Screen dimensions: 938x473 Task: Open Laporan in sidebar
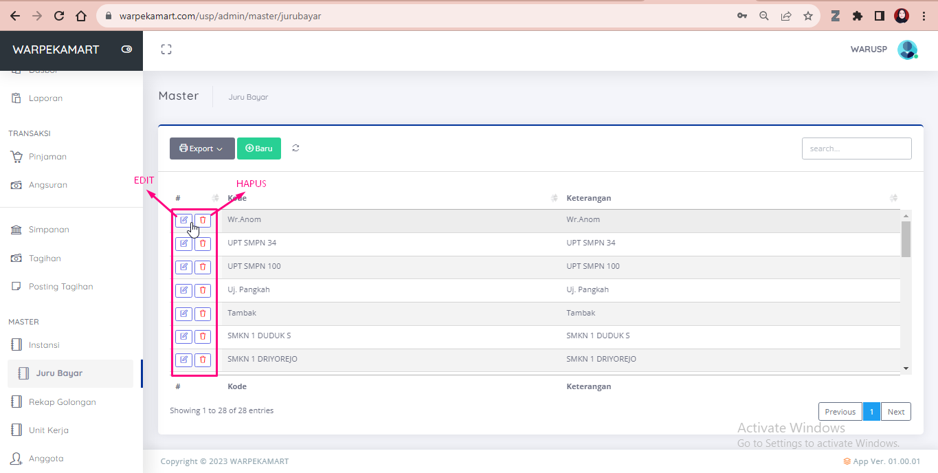tap(45, 98)
